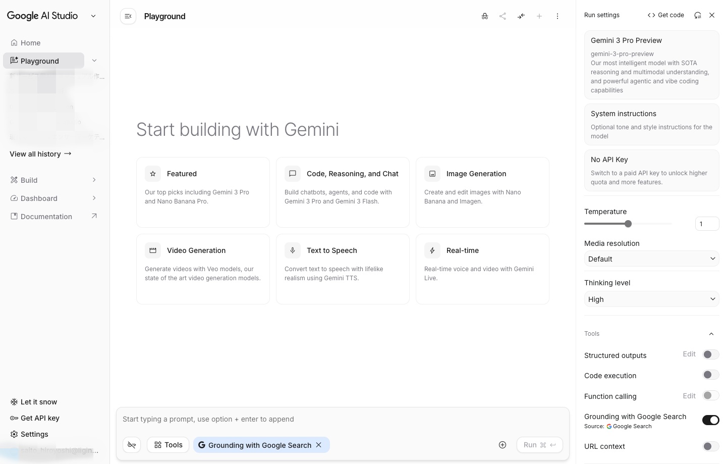Collapse the prompt history sidebar

point(128,16)
